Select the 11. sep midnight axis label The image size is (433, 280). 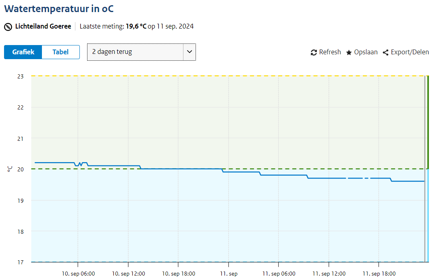pos(229,274)
